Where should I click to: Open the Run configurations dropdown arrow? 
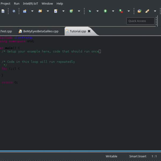[x=113, y=11]
